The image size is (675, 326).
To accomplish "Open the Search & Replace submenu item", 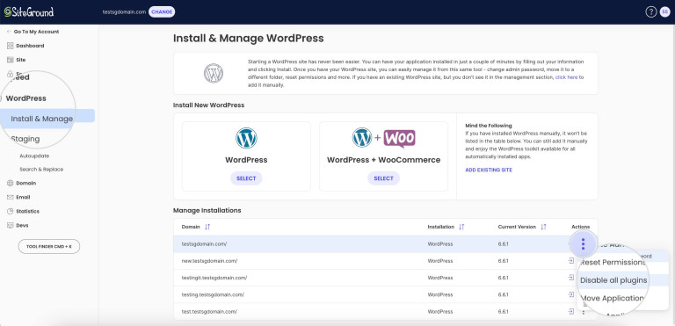I will tap(41, 170).
